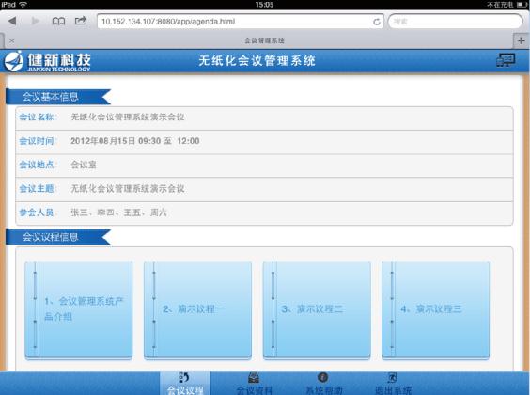Screen dimensions: 530x395
Task: Tap the 退出系统 bottom tab
Action: (393, 383)
